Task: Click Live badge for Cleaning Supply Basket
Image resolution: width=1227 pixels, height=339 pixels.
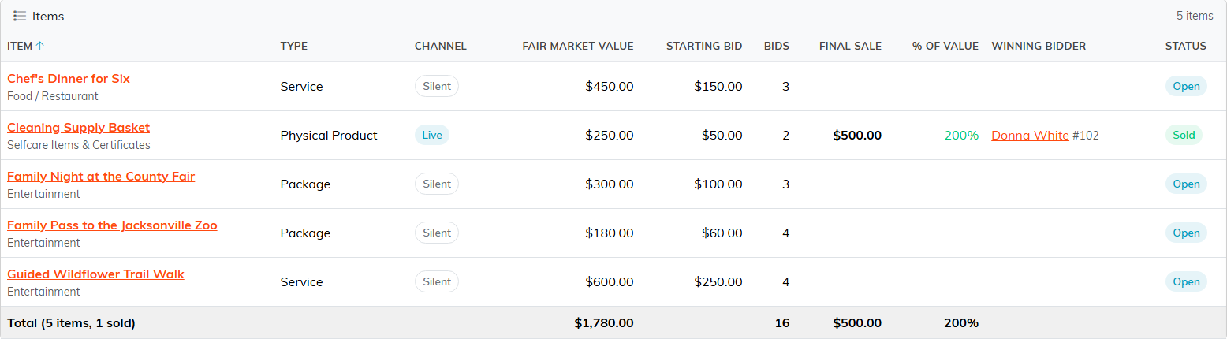Action: point(432,135)
